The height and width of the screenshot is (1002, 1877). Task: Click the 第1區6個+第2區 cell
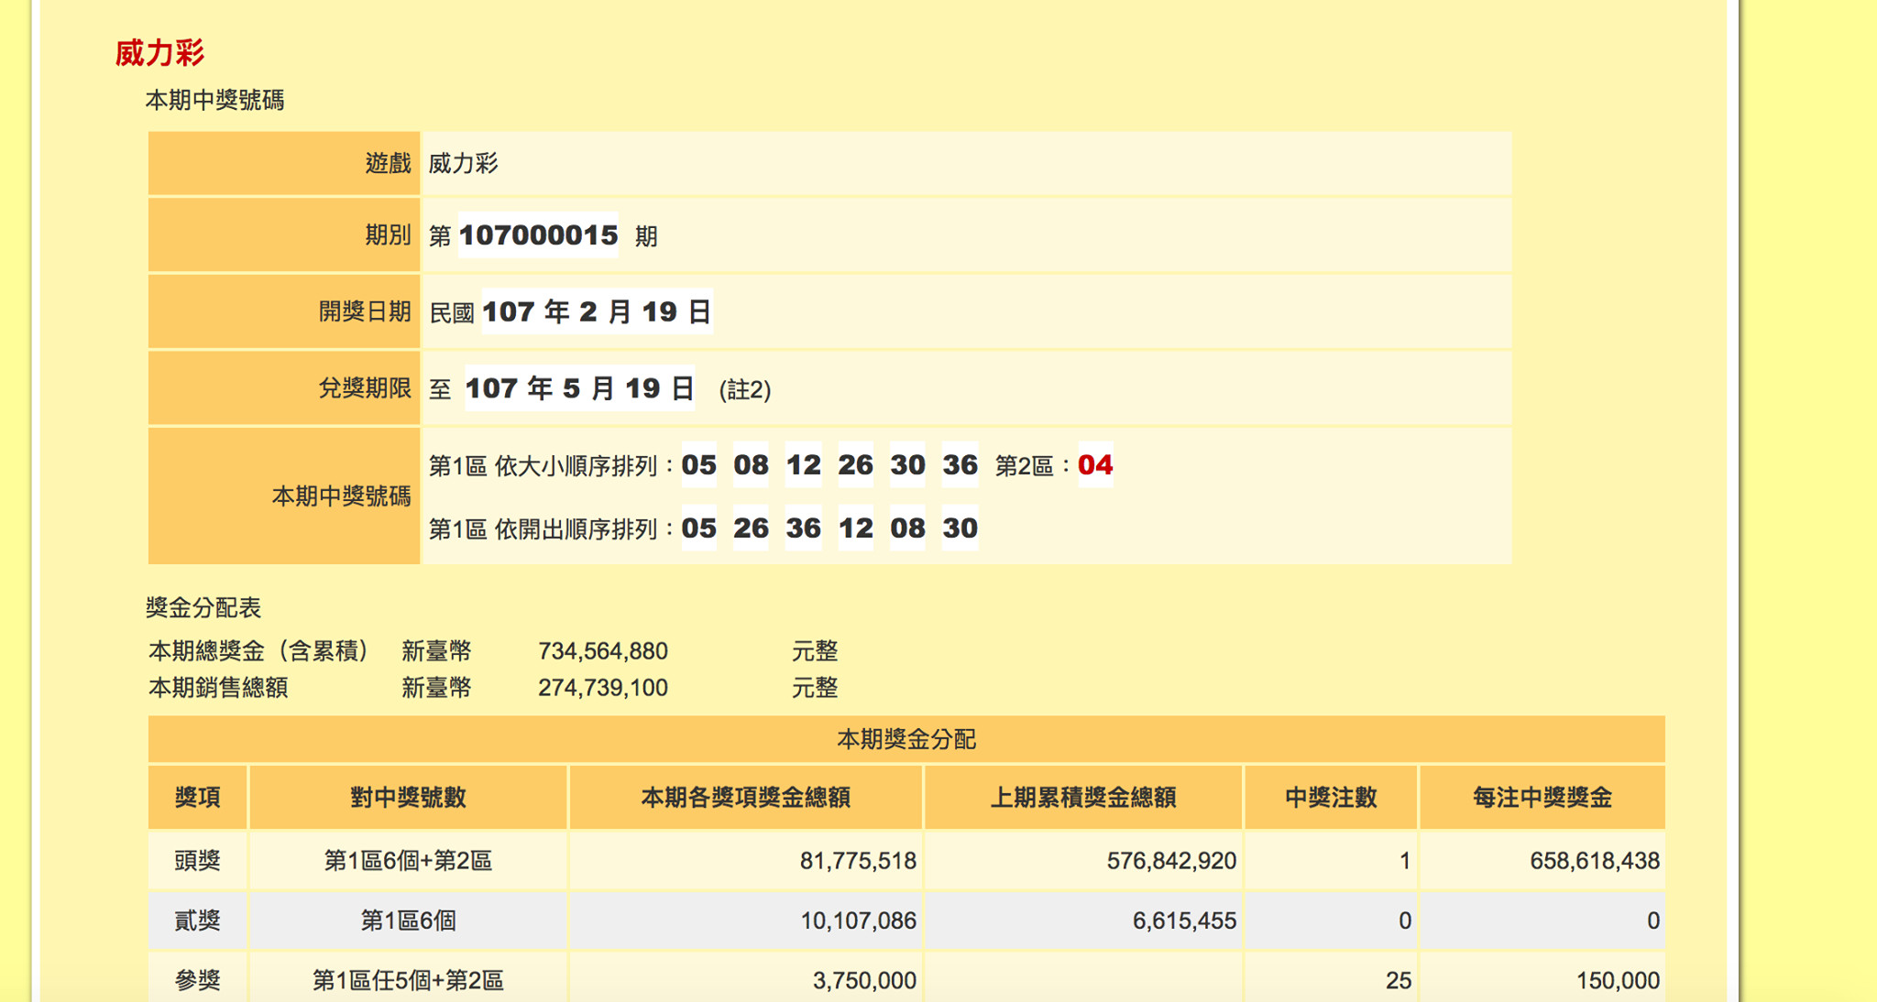coord(408,861)
